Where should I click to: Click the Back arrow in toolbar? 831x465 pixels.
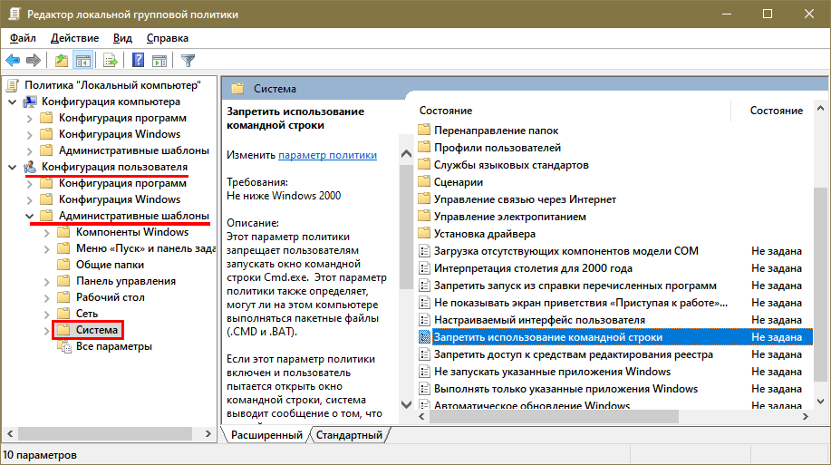pyautogui.click(x=13, y=61)
